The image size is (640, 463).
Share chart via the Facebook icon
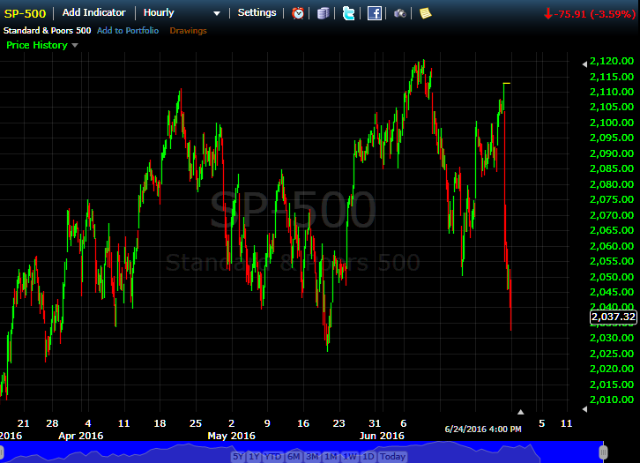(x=375, y=13)
